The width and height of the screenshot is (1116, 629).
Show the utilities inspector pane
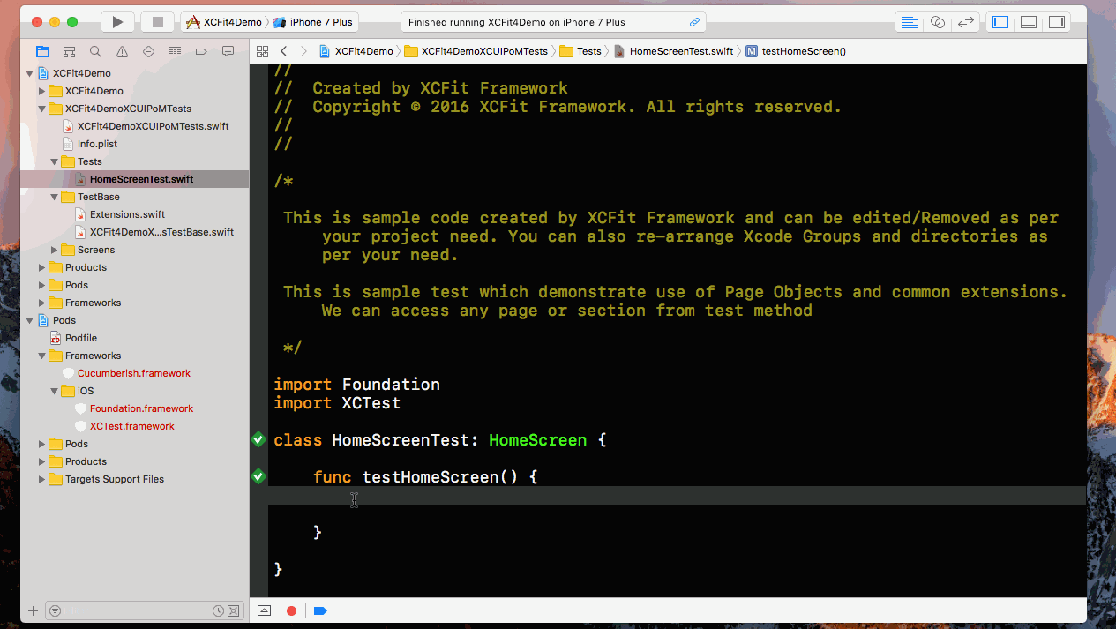(1058, 23)
